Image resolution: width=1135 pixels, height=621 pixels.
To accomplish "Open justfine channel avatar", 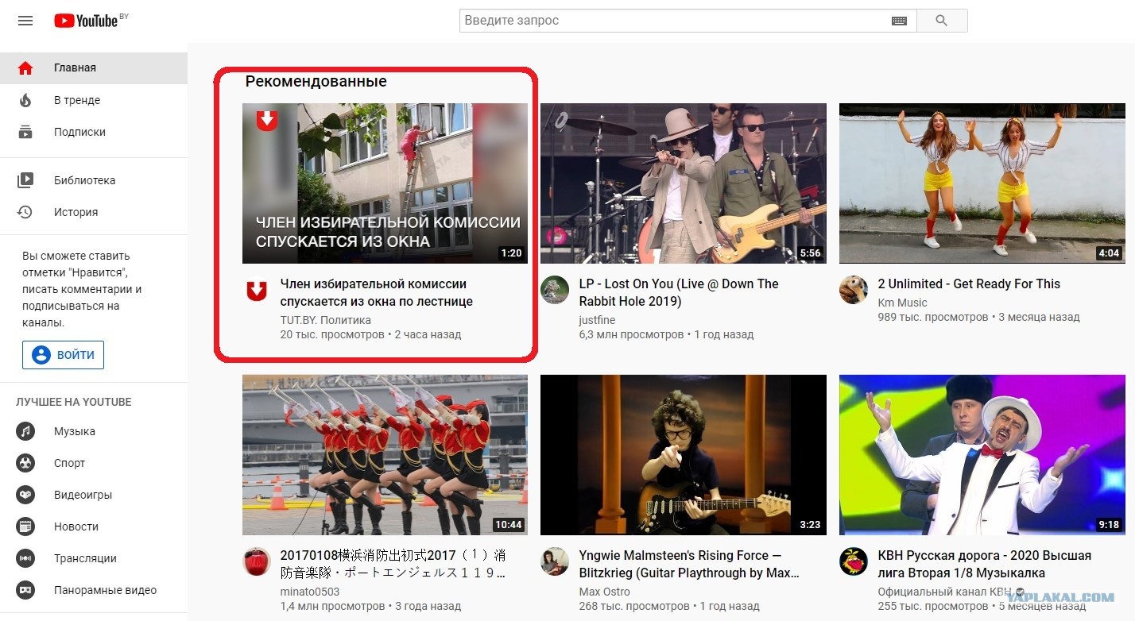I will tap(555, 290).
